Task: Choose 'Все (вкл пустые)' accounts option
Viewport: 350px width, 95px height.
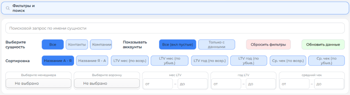Action: click(178, 45)
